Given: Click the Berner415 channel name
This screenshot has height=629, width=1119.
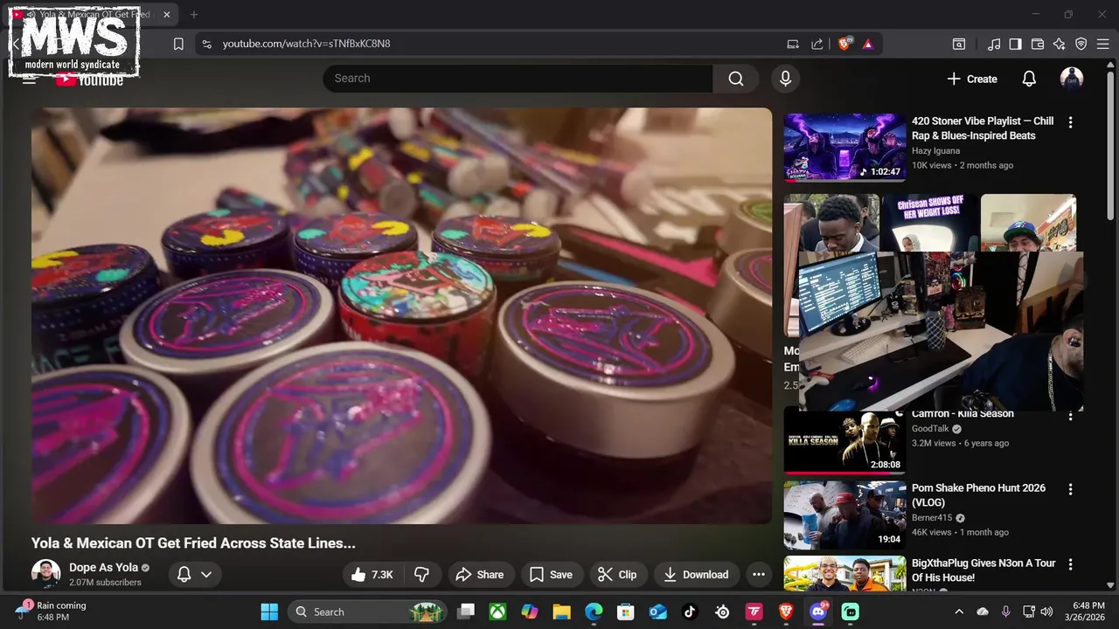Looking at the screenshot, I should coord(932,518).
